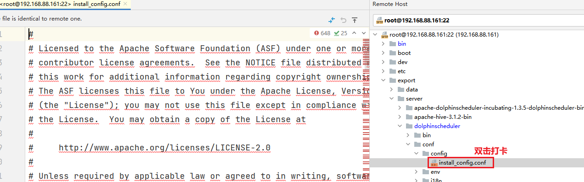This screenshot has width=584, height=182.
Task: Click the folder icon of the bin directory under root
Action: pos(393,44)
